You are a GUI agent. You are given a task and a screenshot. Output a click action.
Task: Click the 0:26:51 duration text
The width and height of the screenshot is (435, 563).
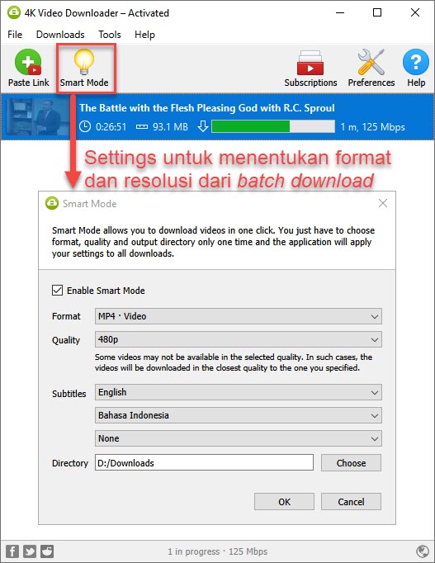click(111, 127)
